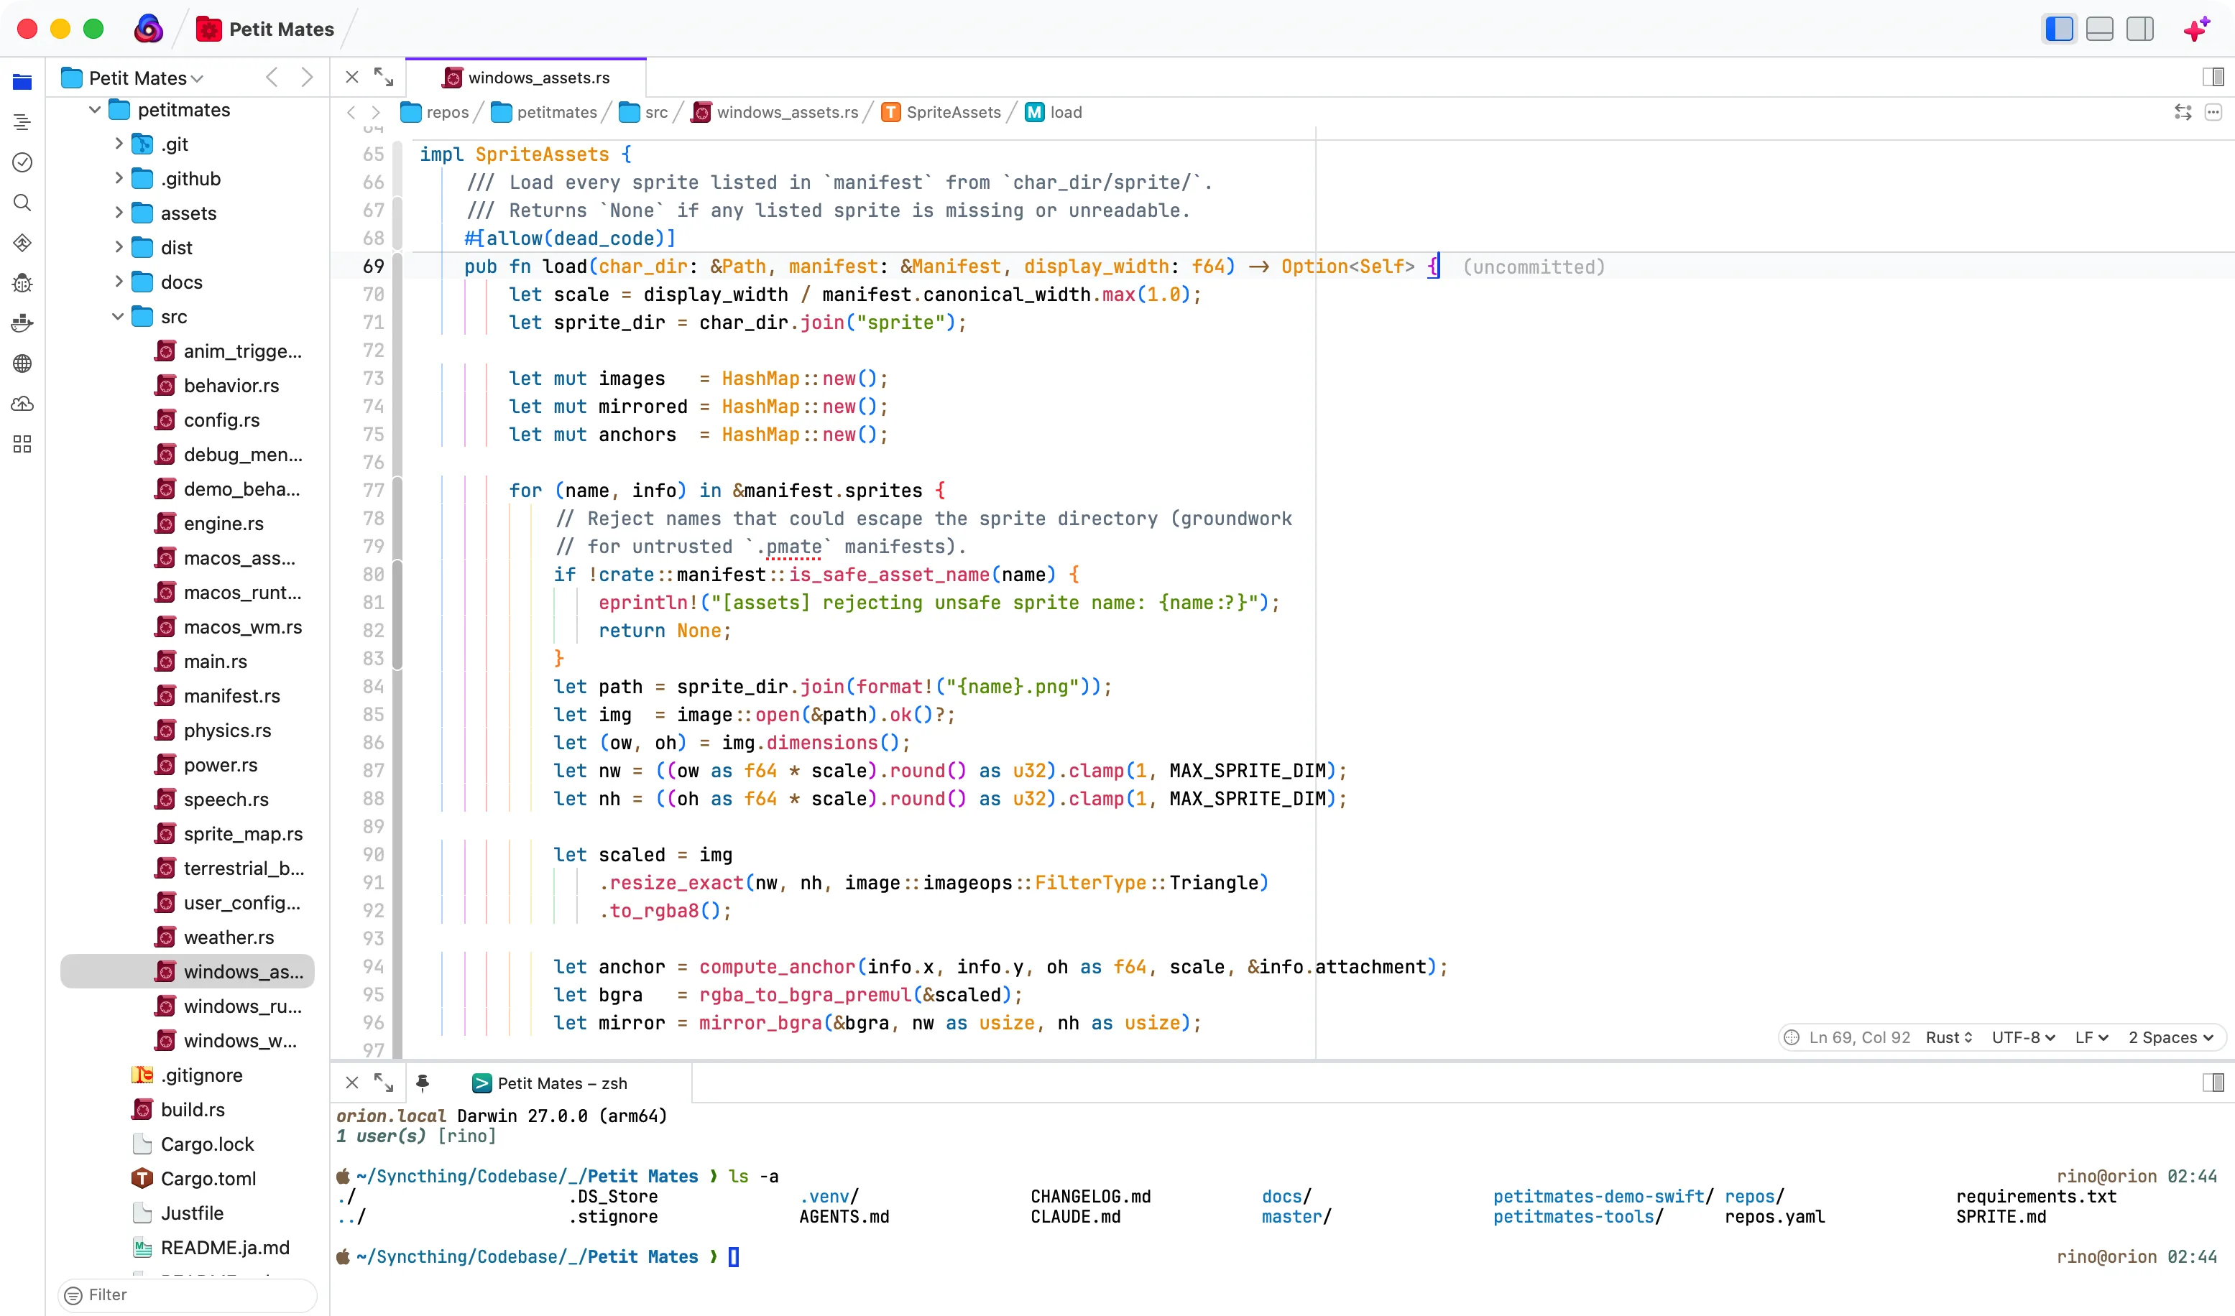Select the Petit Mates – zsh terminal tab

[x=550, y=1083]
